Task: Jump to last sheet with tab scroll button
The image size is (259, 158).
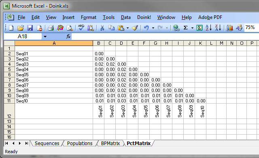Action: pos(26,143)
